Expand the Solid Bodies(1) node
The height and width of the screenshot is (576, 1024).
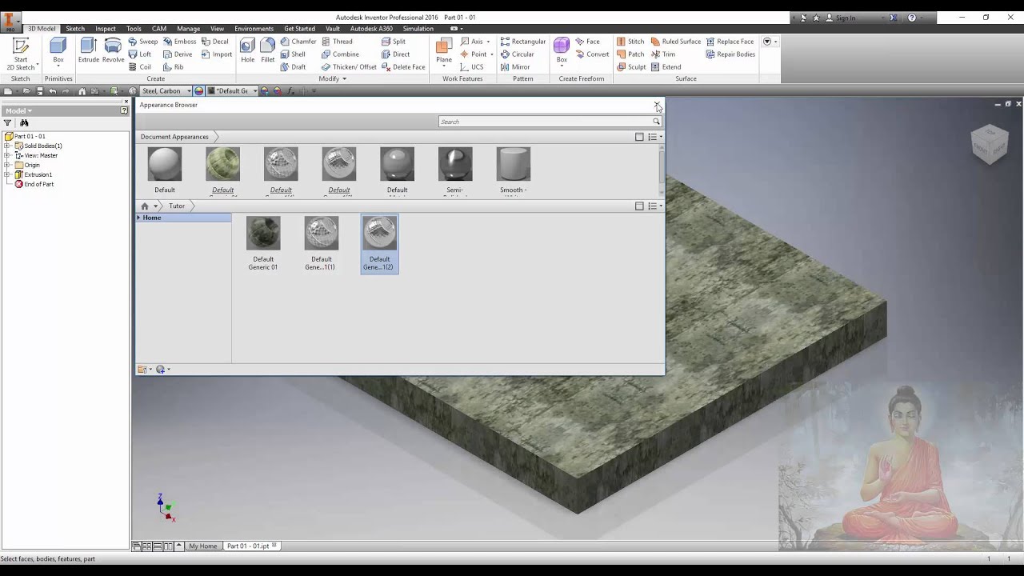coord(7,146)
